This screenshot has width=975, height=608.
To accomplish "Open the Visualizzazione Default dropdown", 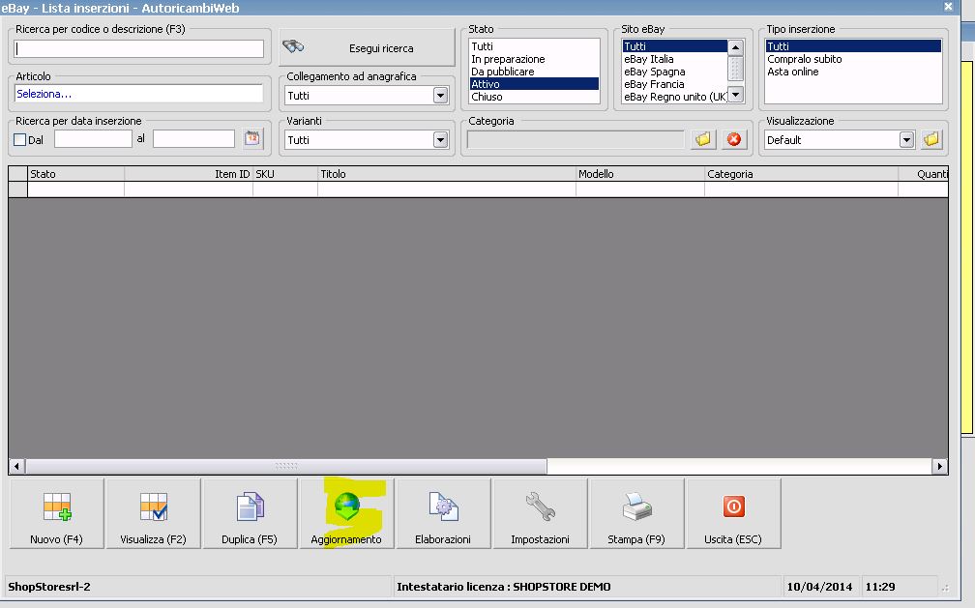I will point(906,140).
